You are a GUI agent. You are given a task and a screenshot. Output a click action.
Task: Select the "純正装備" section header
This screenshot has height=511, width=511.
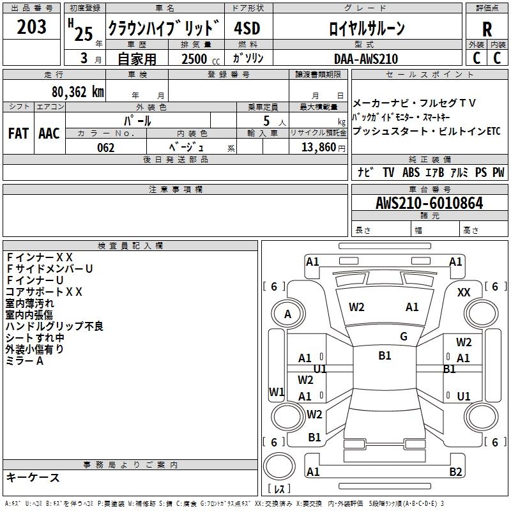pos(429,159)
